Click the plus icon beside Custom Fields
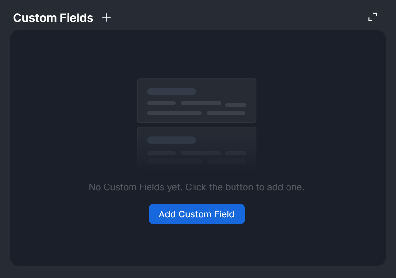The width and height of the screenshot is (396, 278). (x=106, y=18)
